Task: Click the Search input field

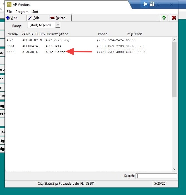Action: coord(156,176)
